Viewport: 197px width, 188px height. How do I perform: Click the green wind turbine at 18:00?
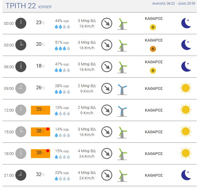point(122,154)
